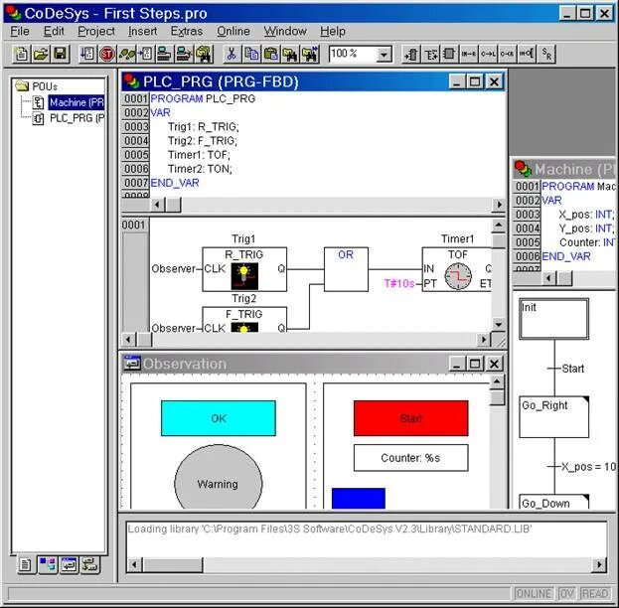Click the Login to PLC icon
Image resolution: width=619 pixels, height=608 pixels.
[x=165, y=54]
